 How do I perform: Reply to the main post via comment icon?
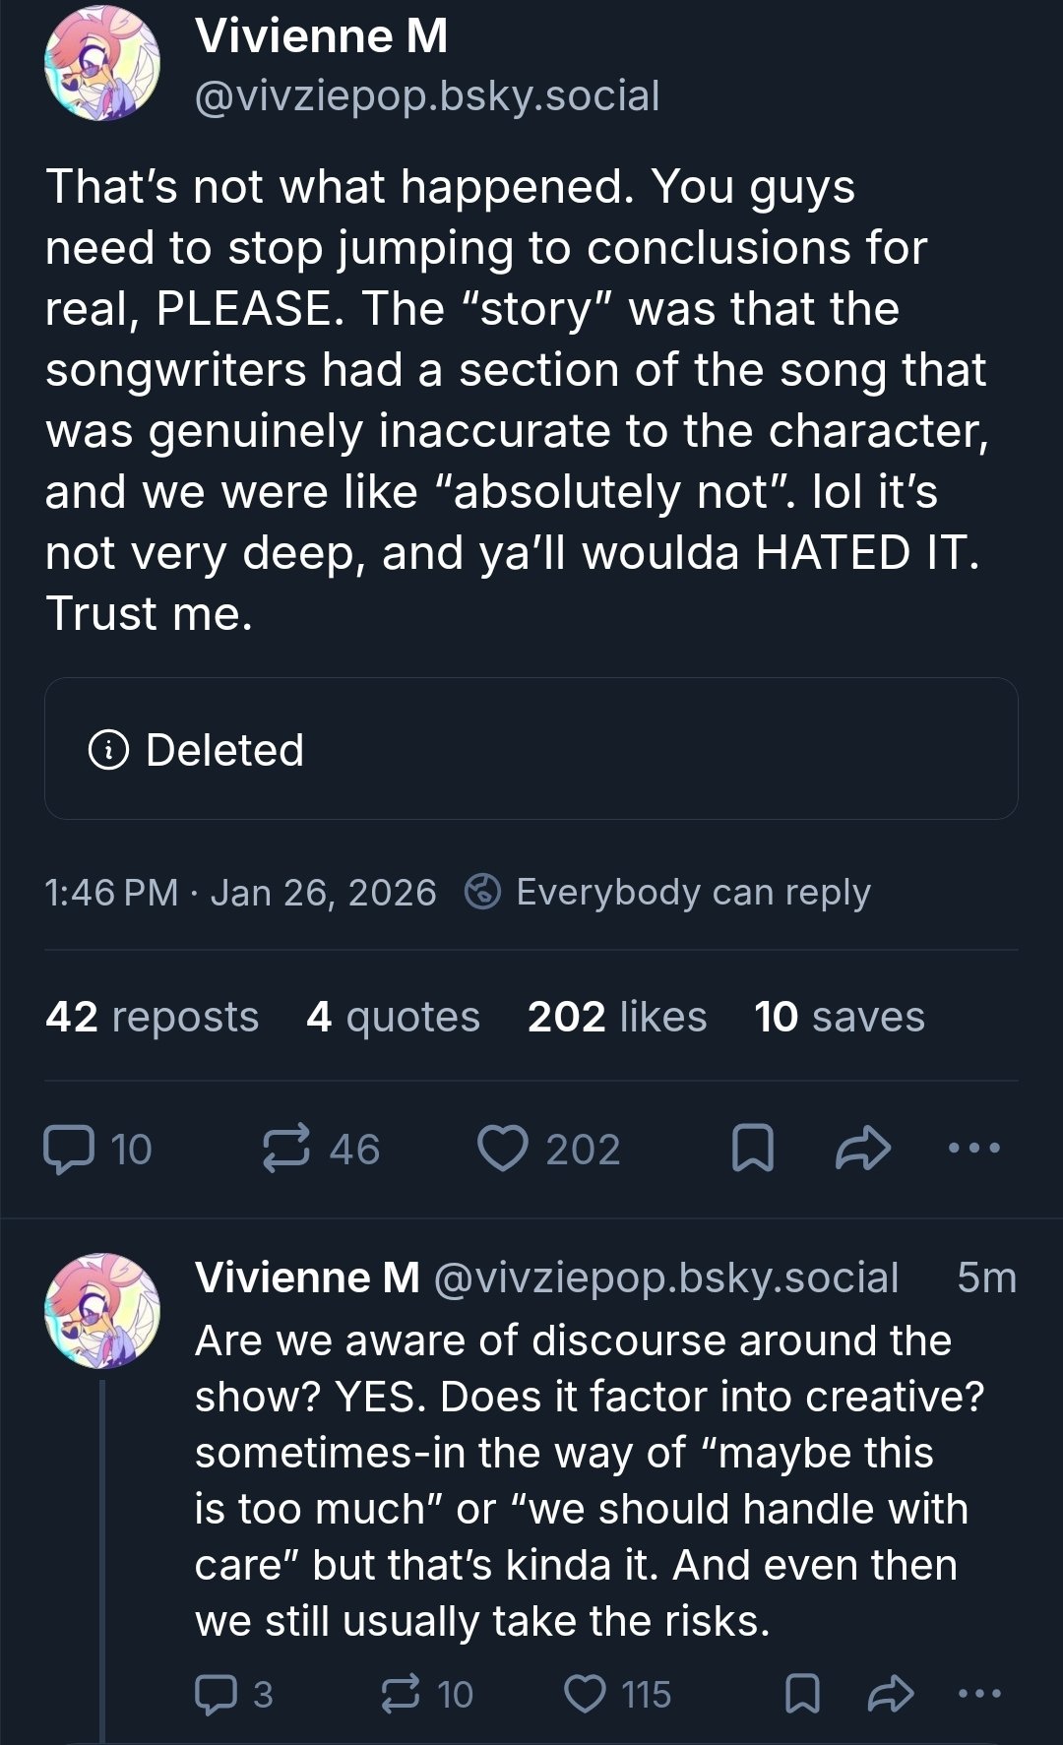(69, 1149)
